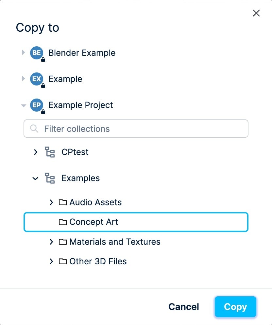
Task: Click the Examples collection hierarchy icon
Action: click(x=50, y=178)
